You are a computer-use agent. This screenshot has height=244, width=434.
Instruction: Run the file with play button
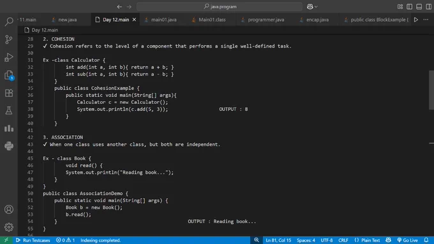tap(416, 20)
